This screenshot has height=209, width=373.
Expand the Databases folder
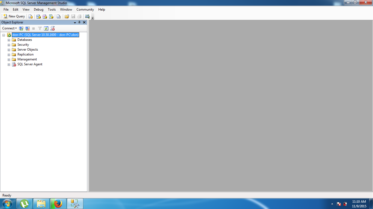(x=9, y=40)
